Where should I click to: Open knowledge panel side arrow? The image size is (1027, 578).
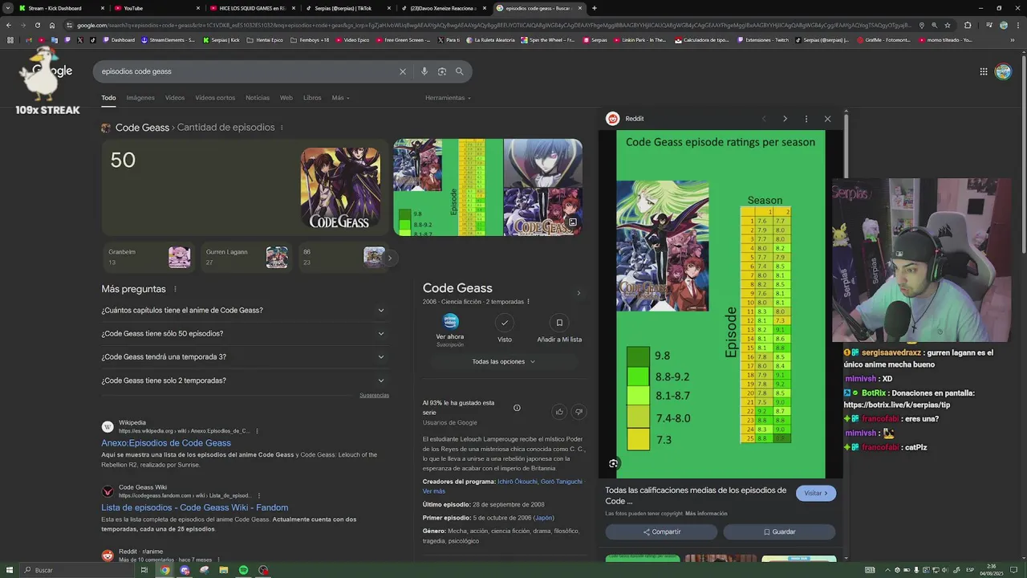578,293
